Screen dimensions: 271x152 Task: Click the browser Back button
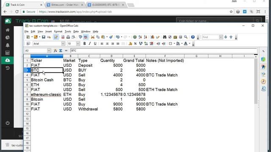point(5,12)
